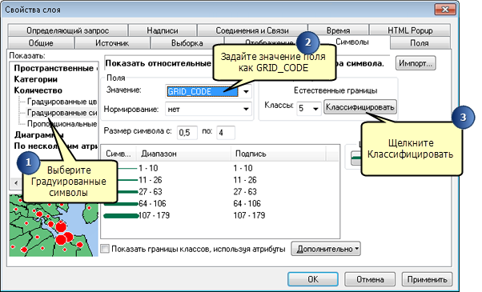The width and height of the screenshot is (482, 292).
Task: Switch to the Надписи tab
Action: click(163, 30)
